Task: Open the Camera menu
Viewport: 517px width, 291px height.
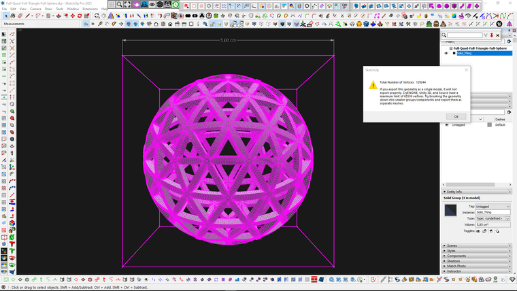Action: [35, 9]
